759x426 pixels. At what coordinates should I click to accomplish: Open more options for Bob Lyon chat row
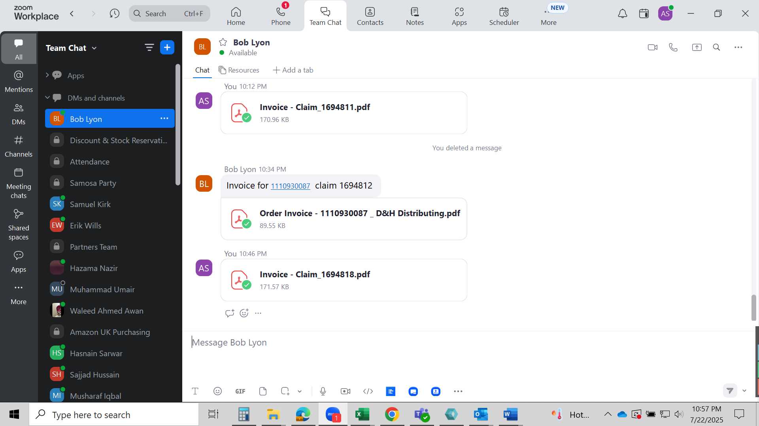[x=164, y=118]
